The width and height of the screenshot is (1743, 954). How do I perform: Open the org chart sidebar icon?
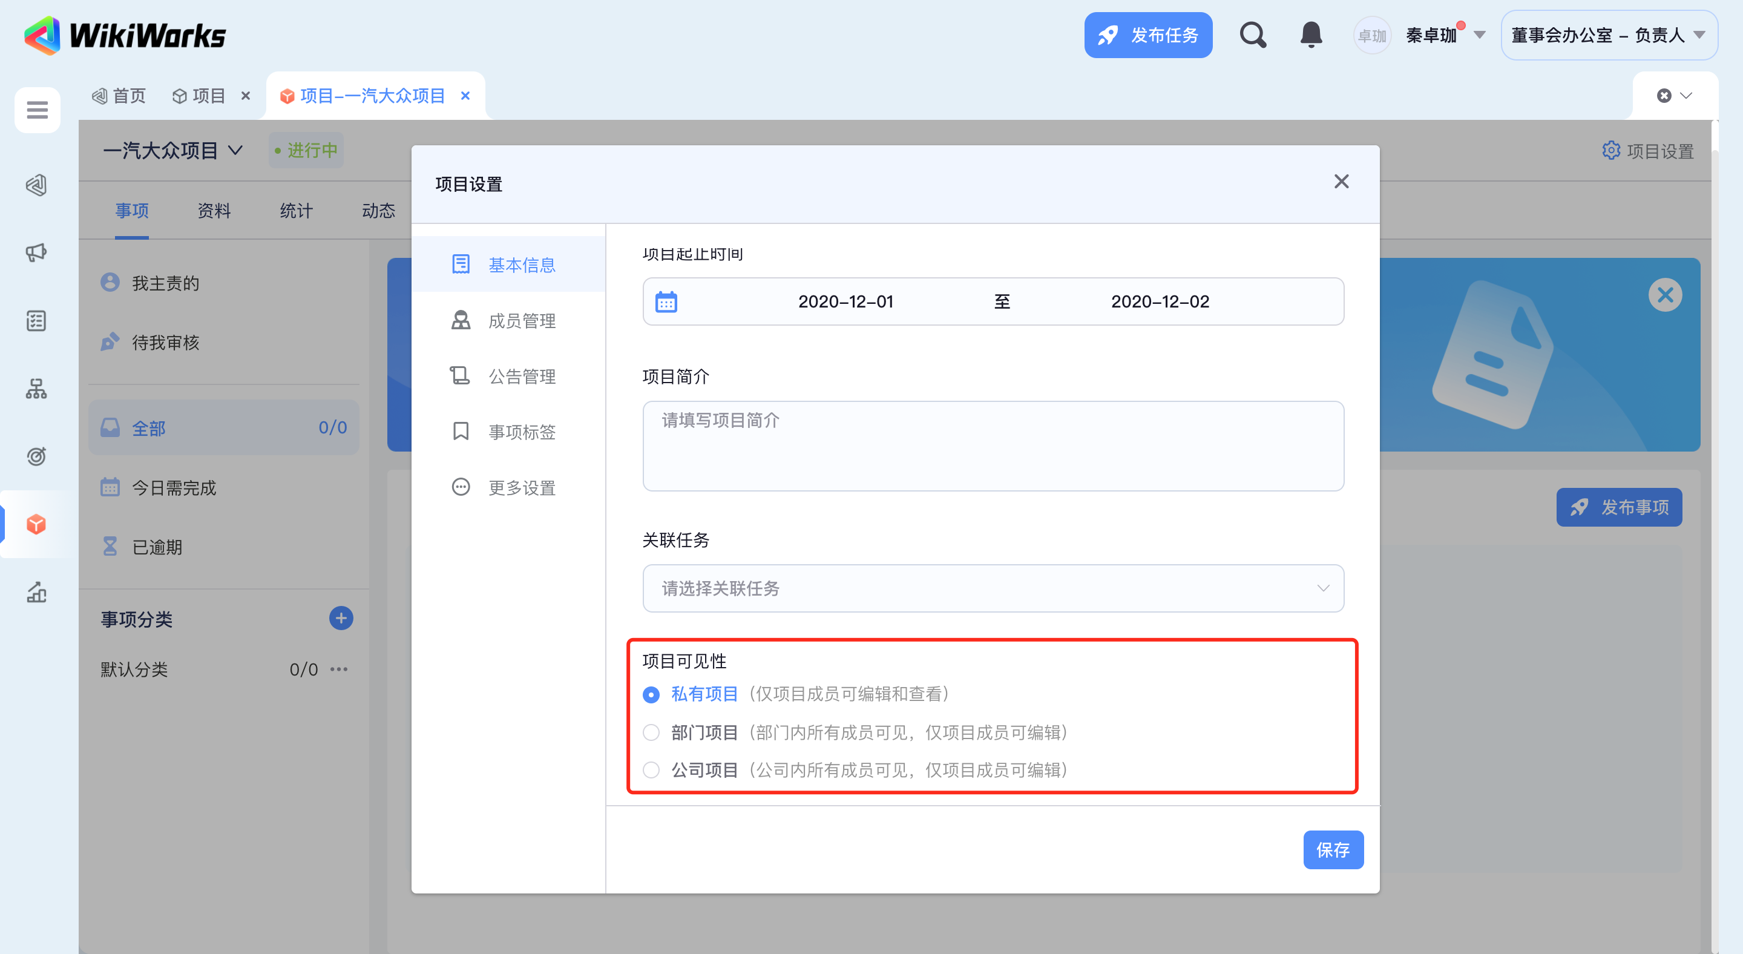(x=36, y=389)
